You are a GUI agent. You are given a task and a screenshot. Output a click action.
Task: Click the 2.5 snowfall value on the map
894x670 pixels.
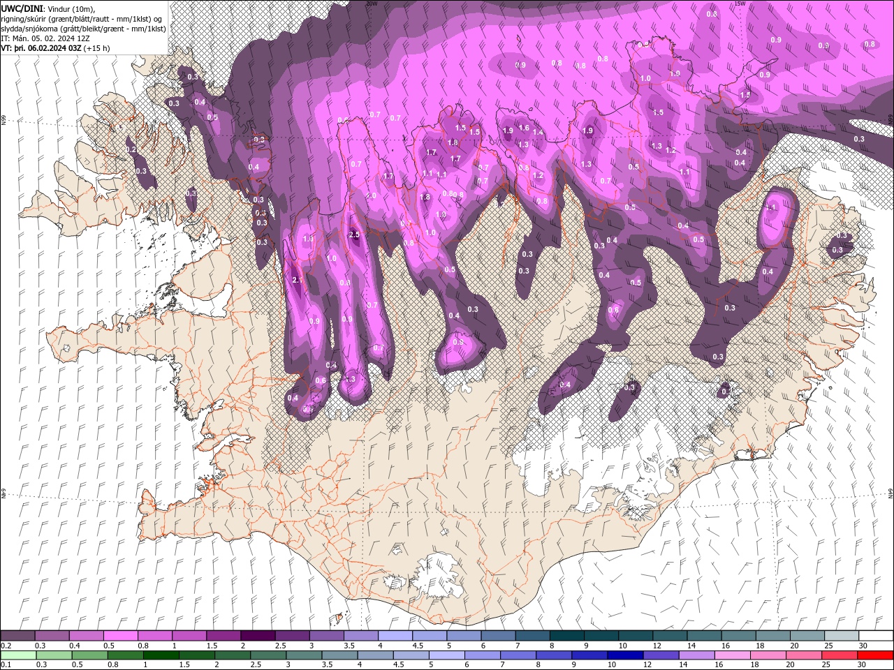pos(353,235)
